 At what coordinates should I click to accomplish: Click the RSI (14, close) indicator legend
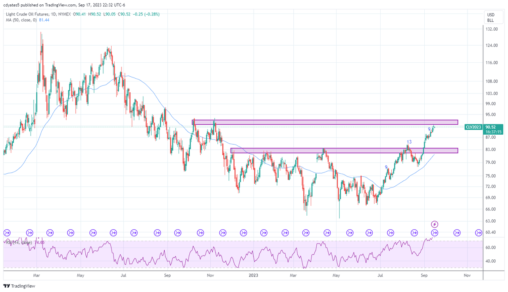point(19,242)
